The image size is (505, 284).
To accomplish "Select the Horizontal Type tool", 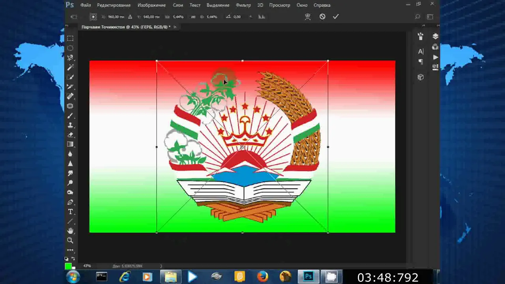I will tap(70, 212).
